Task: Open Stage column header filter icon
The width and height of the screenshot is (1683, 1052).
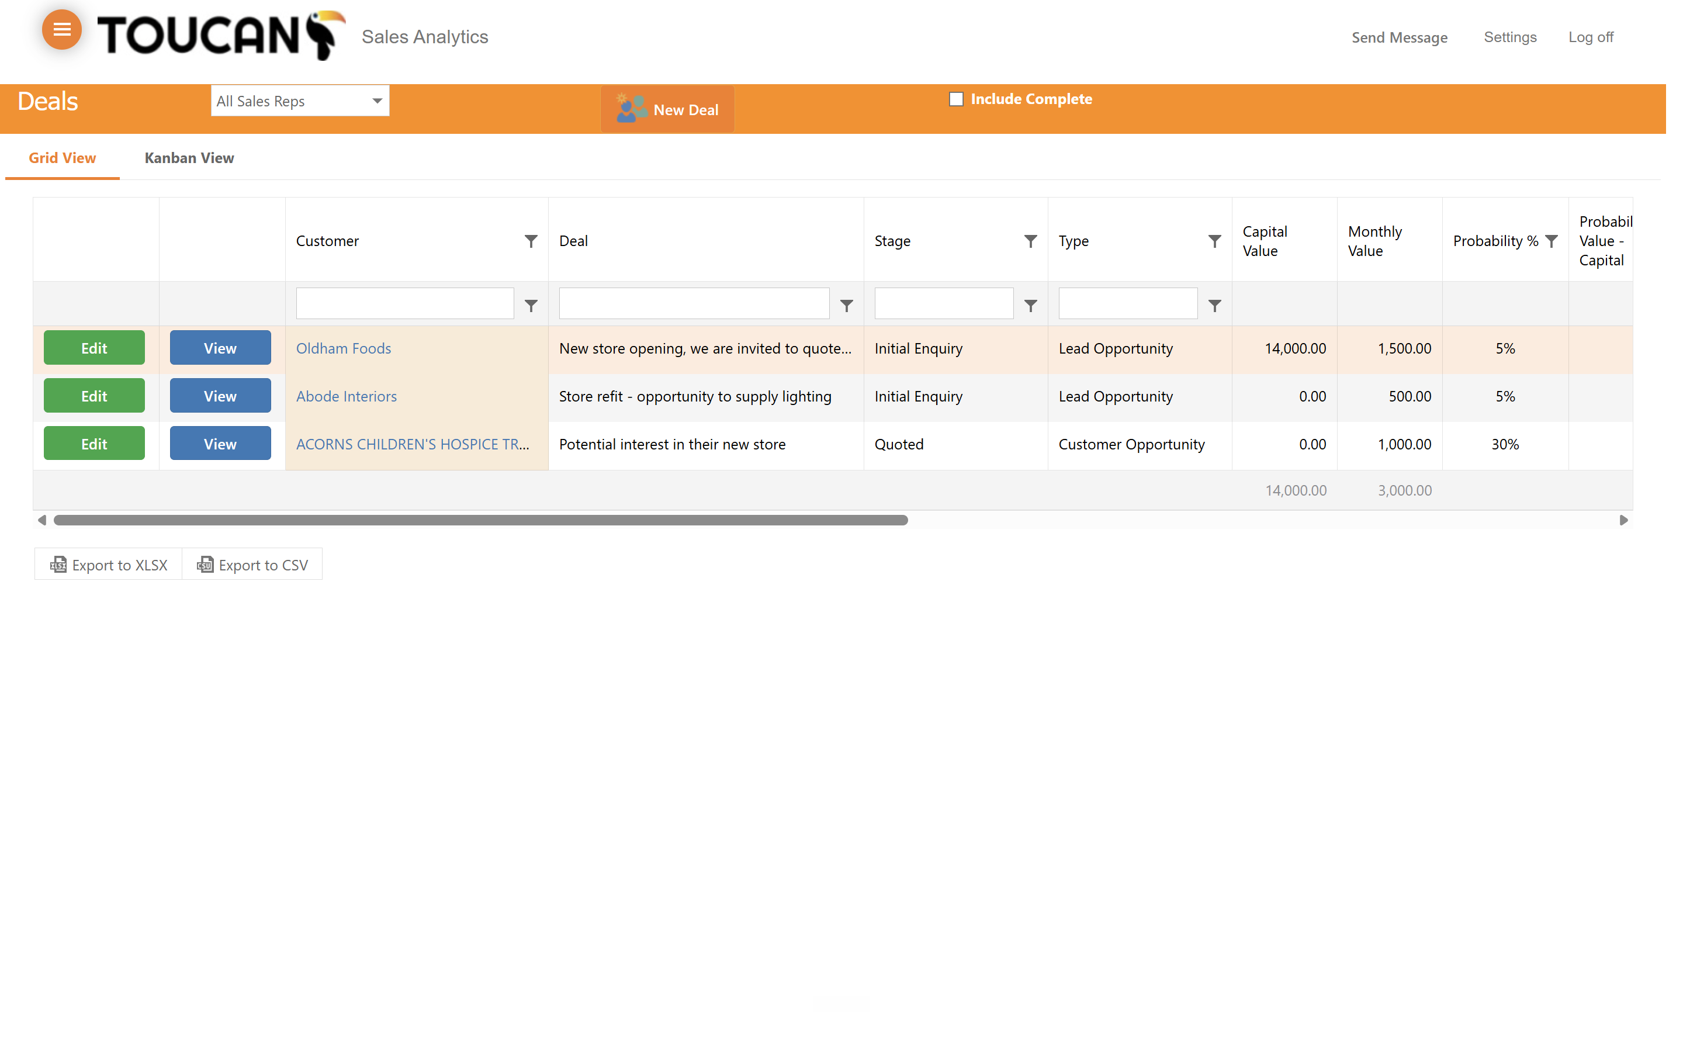Action: pyautogui.click(x=1031, y=241)
